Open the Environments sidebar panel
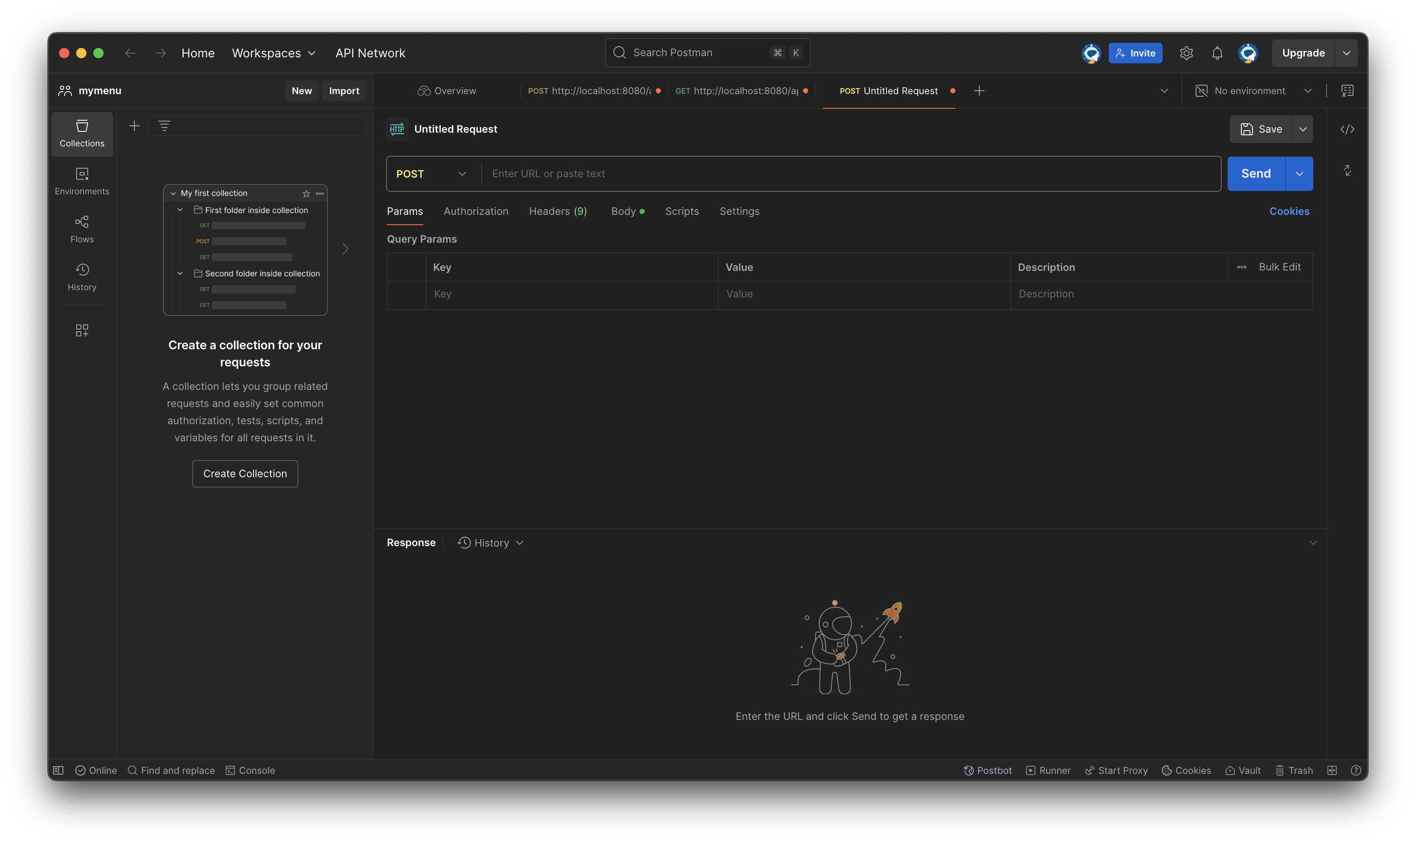This screenshot has height=844, width=1416. (x=82, y=181)
